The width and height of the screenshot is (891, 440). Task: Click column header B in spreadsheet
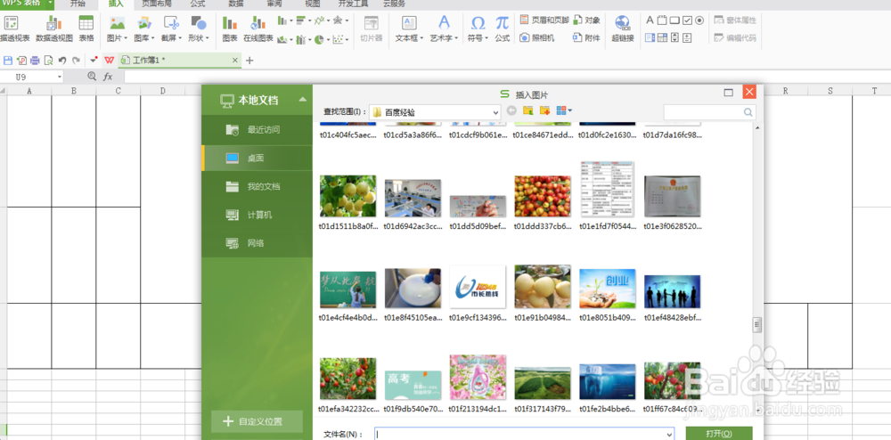point(74,90)
